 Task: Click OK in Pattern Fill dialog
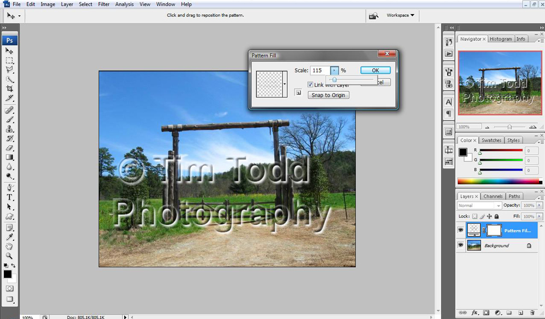click(x=376, y=70)
